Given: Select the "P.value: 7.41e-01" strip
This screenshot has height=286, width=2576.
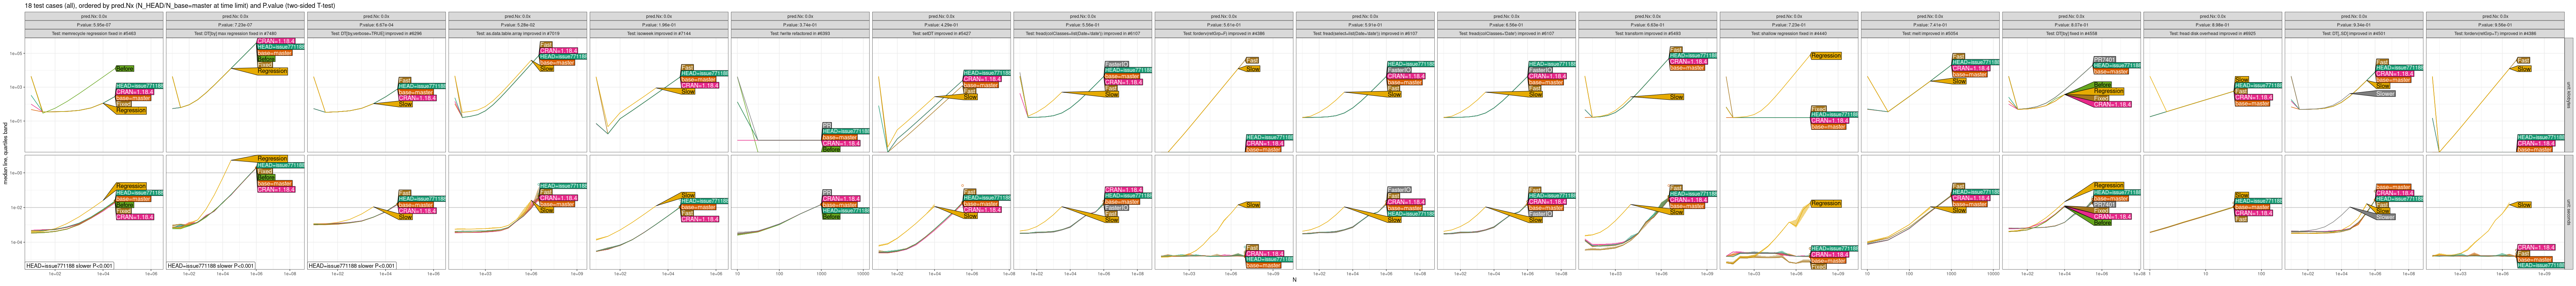Looking at the screenshot, I should [1930, 25].
